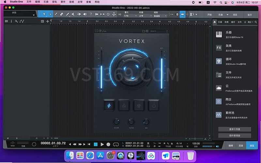Open the Vortex PRESETS dropdown
The image size is (261, 163).
click(159, 31)
